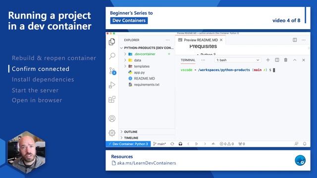Click the left arrow in the status bar

(x=188, y=144)
